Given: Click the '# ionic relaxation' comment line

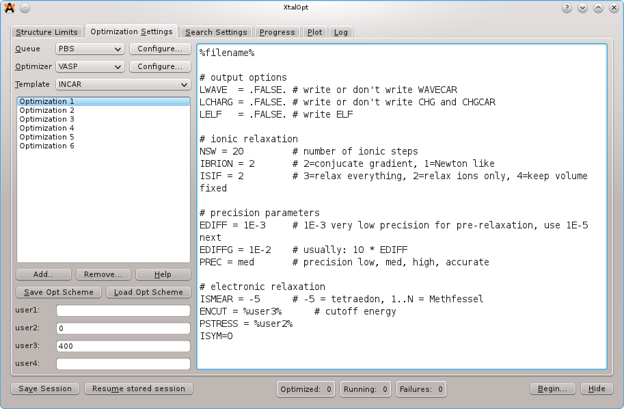Looking at the screenshot, I should click(x=249, y=139).
